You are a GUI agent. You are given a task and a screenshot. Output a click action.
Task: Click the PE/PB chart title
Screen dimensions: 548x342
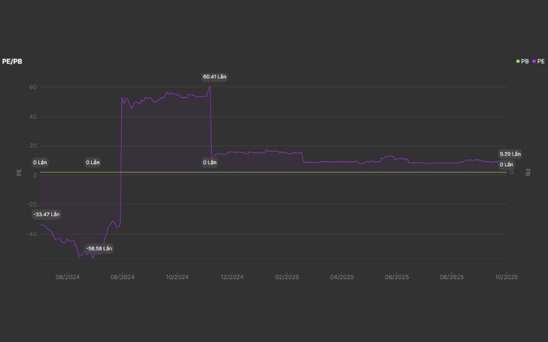(12, 62)
